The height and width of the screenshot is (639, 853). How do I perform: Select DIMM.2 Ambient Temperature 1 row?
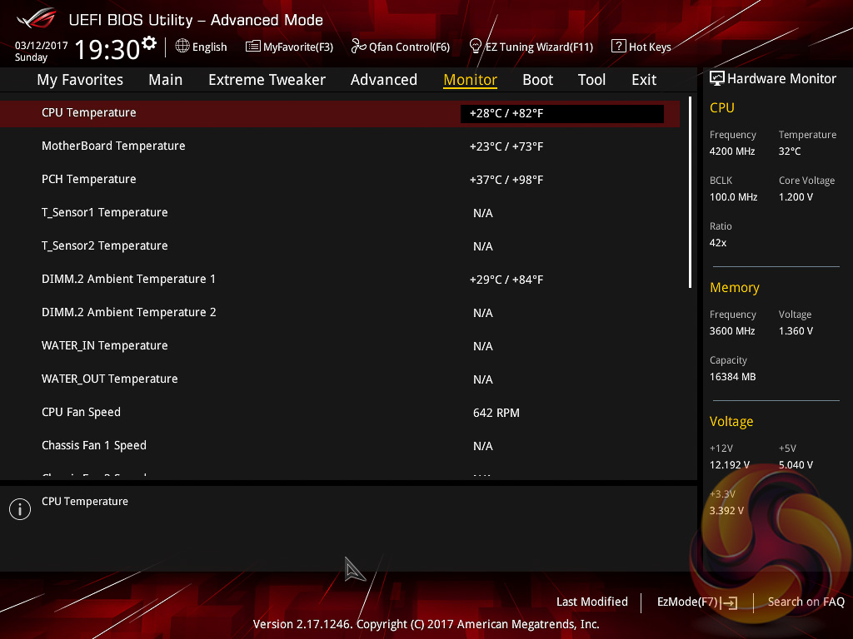point(340,280)
